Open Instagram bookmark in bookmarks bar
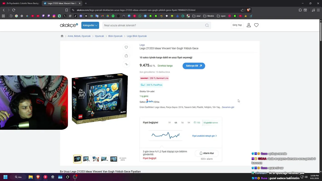Viewport: 322px width, 181px height. (x=54, y=16)
